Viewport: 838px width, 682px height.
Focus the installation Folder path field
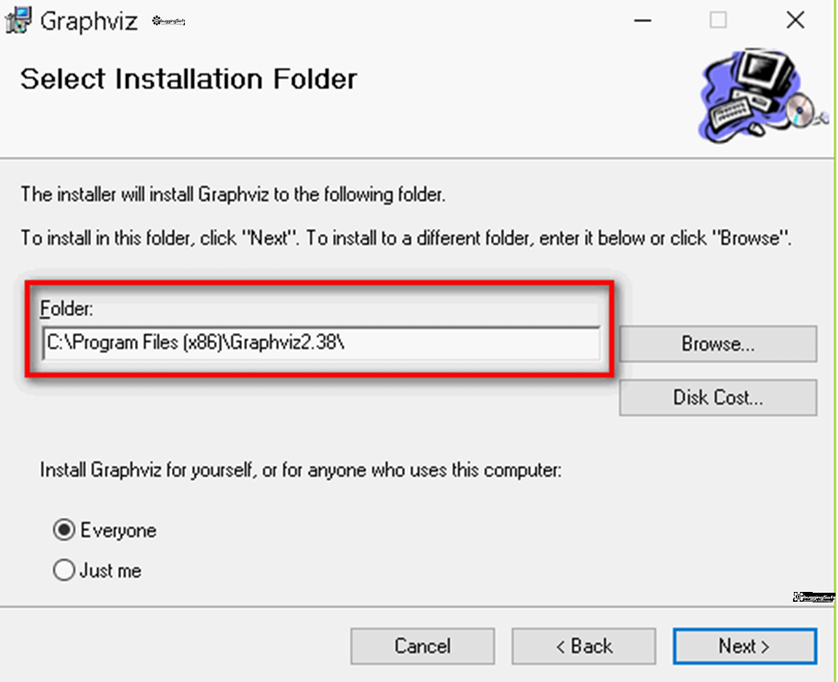321,342
